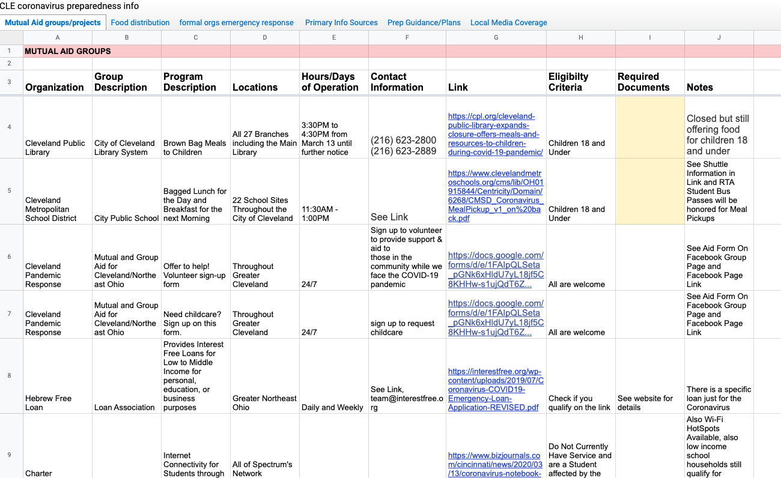Click the Loan Association description cell

pyautogui.click(x=127, y=376)
